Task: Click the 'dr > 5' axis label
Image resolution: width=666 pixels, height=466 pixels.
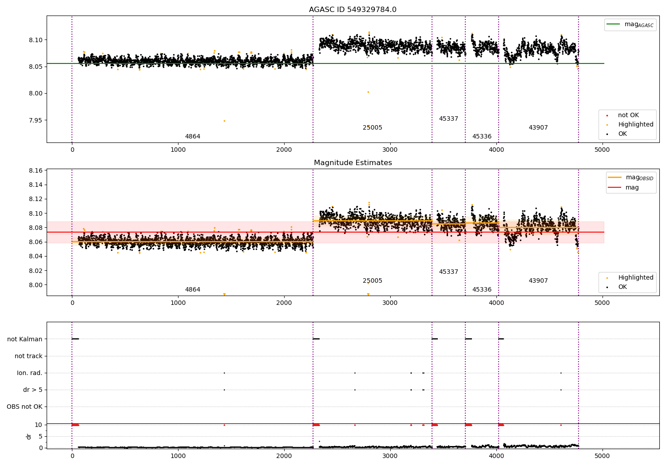Action: pos(33,390)
